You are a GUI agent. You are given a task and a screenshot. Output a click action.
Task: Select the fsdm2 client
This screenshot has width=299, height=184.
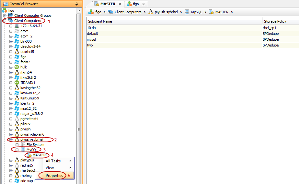coord(25,62)
